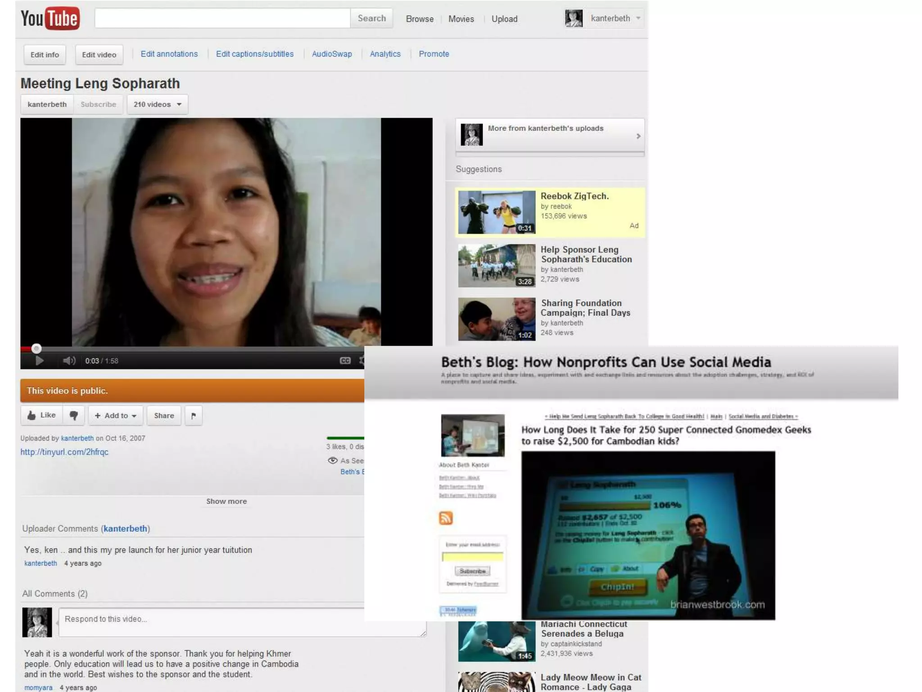Expand the 210 videos dropdown

157,105
